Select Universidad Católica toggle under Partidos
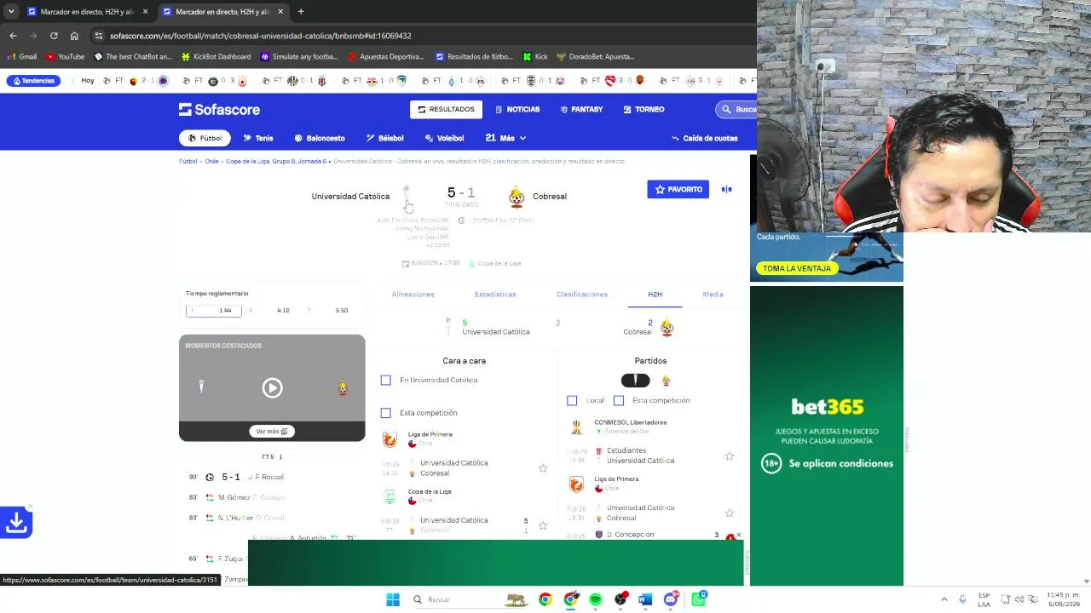The width and height of the screenshot is (1091, 613). point(635,381)
